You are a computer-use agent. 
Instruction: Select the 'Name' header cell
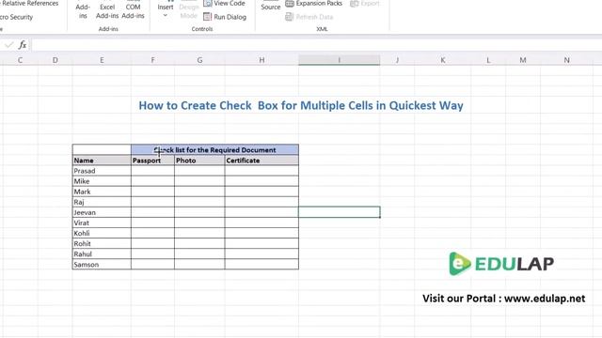(102, 161)
